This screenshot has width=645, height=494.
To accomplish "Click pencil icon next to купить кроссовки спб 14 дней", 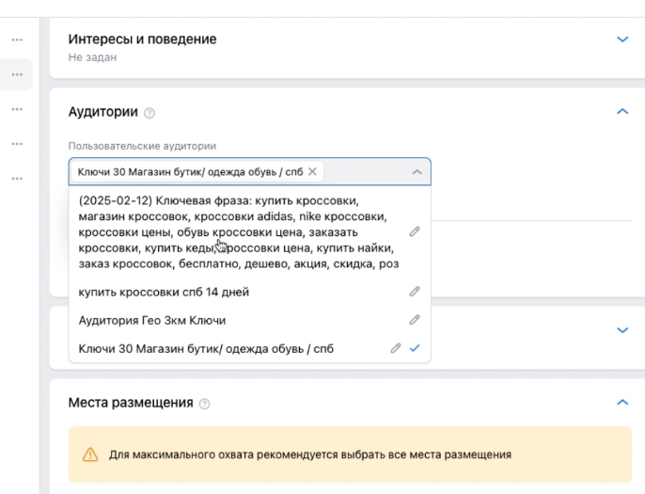I will tap(415, 292).
